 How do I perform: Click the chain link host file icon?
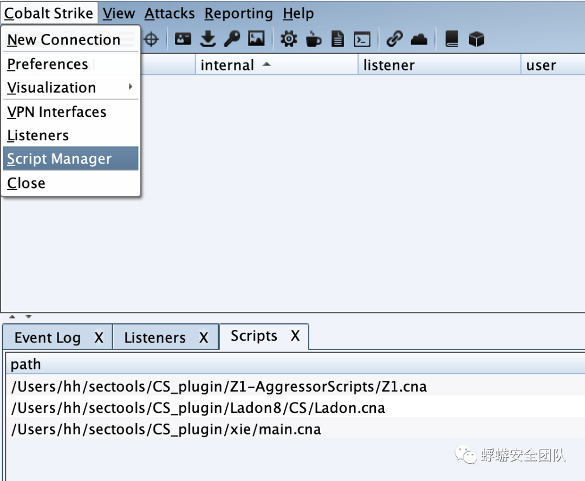(394, 39)
